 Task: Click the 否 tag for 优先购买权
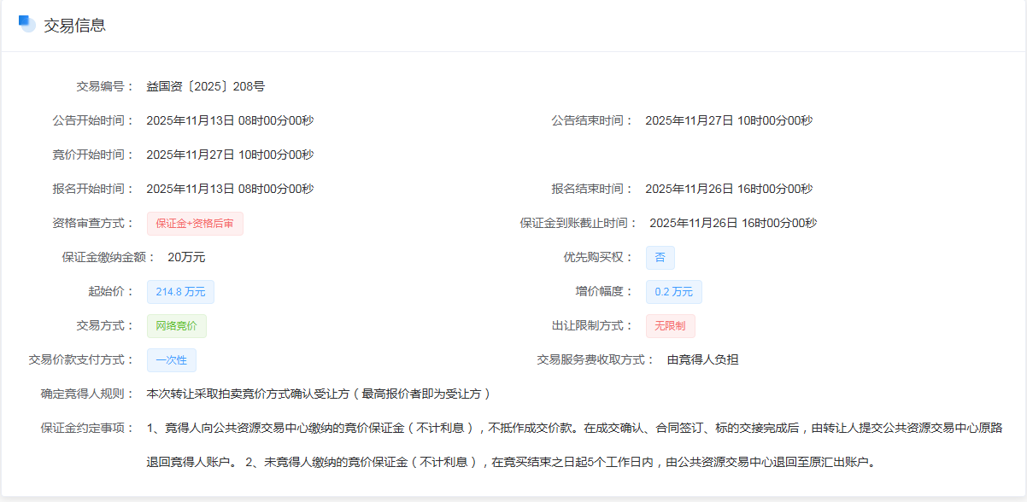[660, 258]
